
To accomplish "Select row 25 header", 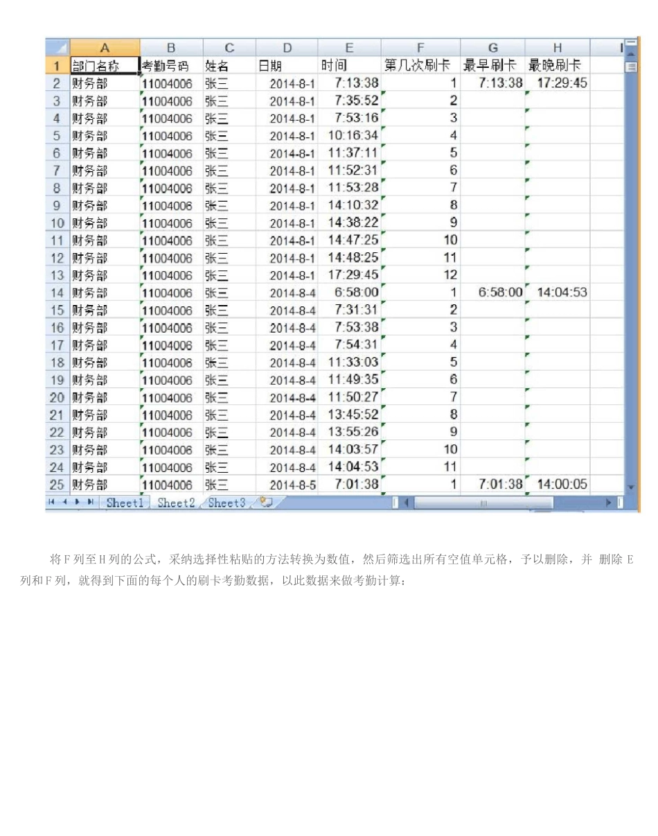I will 57,485.
